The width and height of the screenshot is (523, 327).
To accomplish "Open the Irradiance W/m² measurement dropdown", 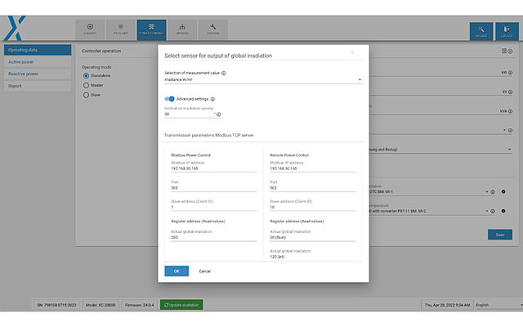I will 263,80.
